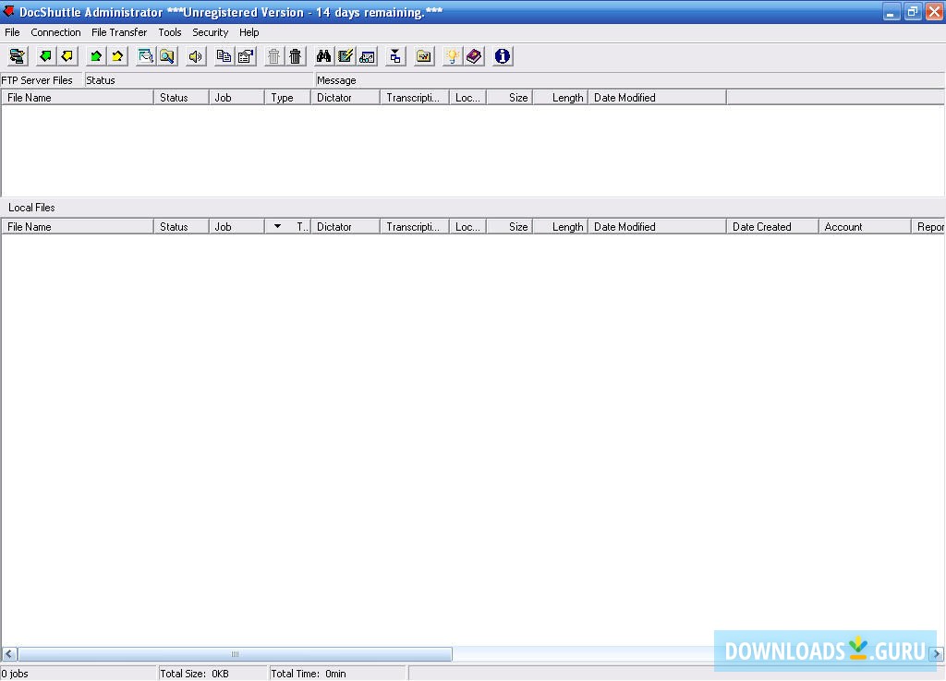The image size is (946, 681).
Task: Click the 'Local Files' panel label
Action: (31, 208)
